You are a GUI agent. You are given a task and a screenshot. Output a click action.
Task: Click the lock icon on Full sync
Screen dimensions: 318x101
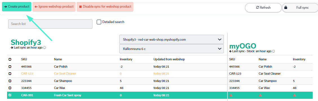click(x=286, y=8)
